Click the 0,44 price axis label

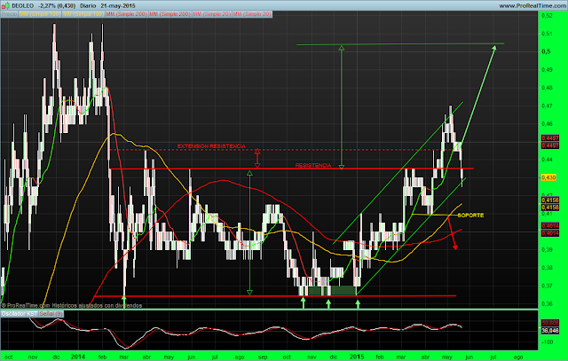point(547,160)
